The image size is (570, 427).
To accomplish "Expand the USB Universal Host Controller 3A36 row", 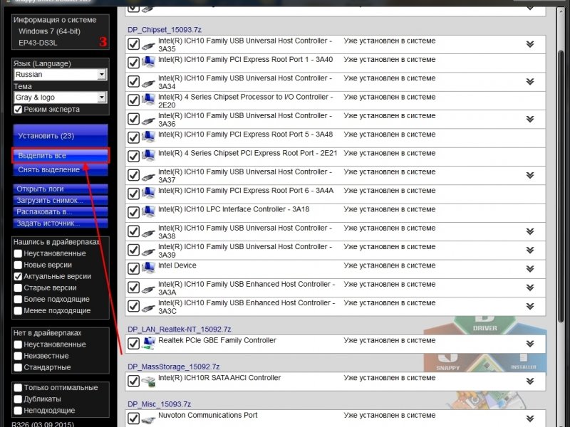I will [x=530, y=119].
